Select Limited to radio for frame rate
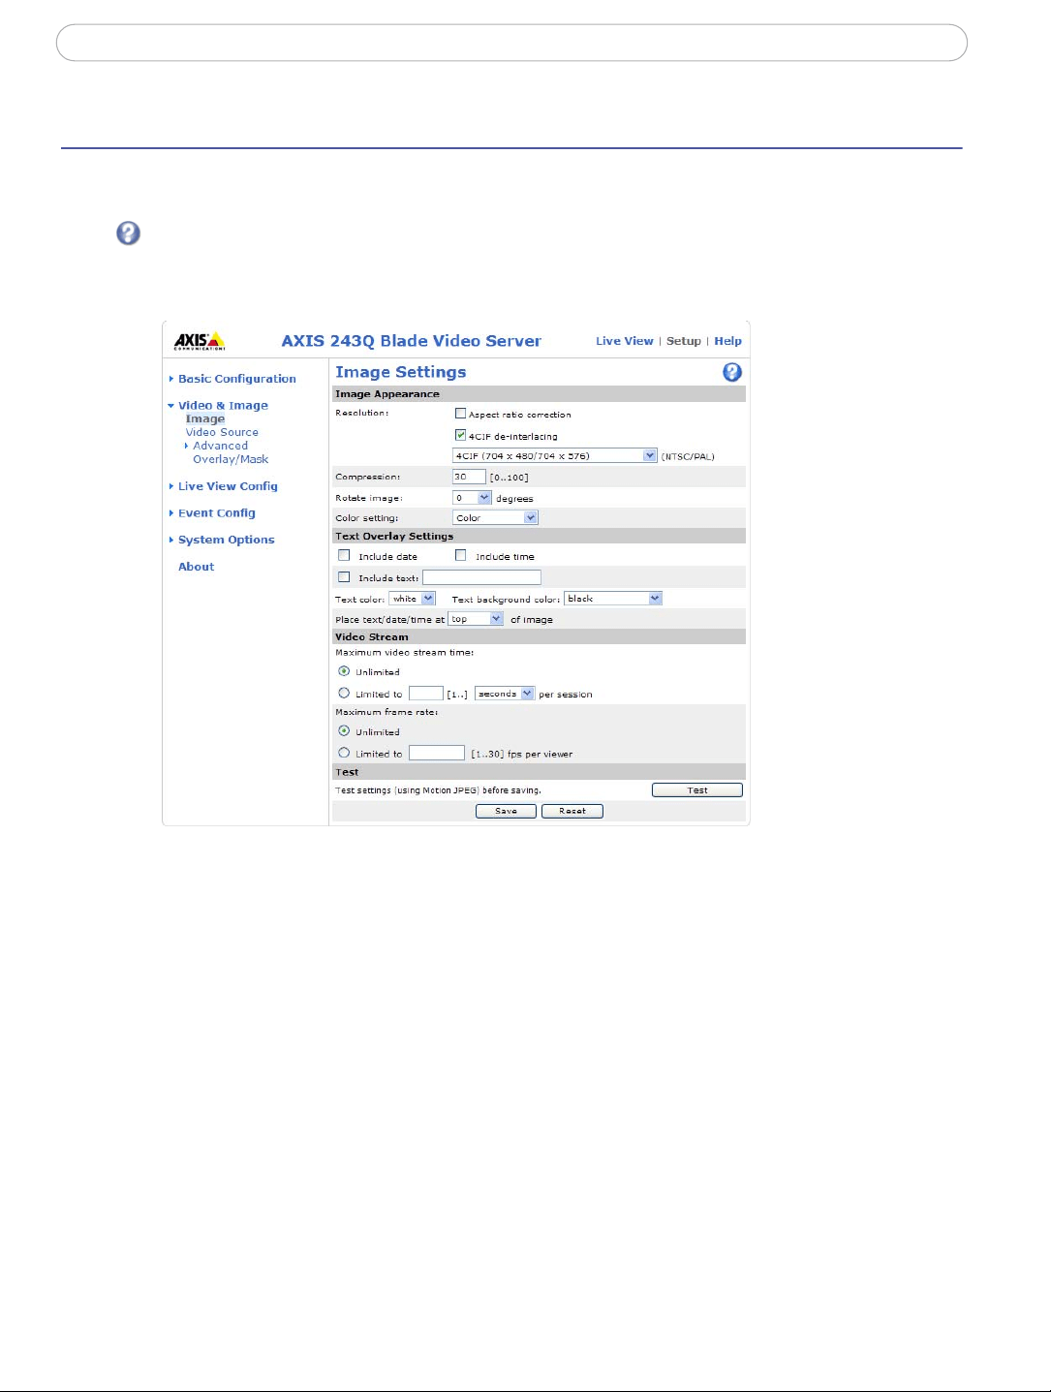 tap(344, 753)
